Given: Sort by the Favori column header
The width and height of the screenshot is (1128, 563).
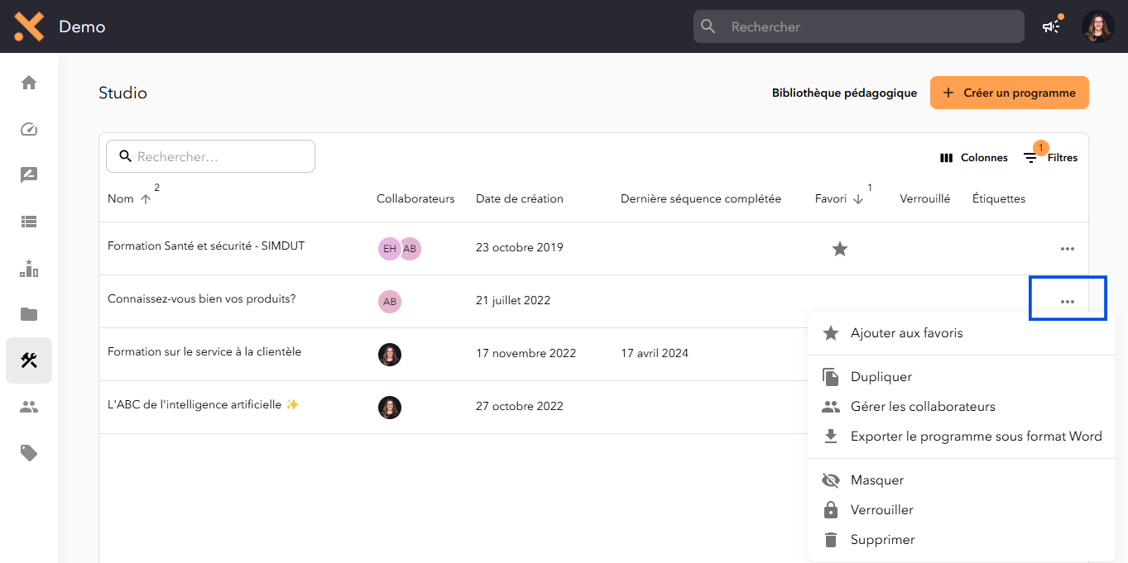Looking at the screenshot, I should point(831,198).
